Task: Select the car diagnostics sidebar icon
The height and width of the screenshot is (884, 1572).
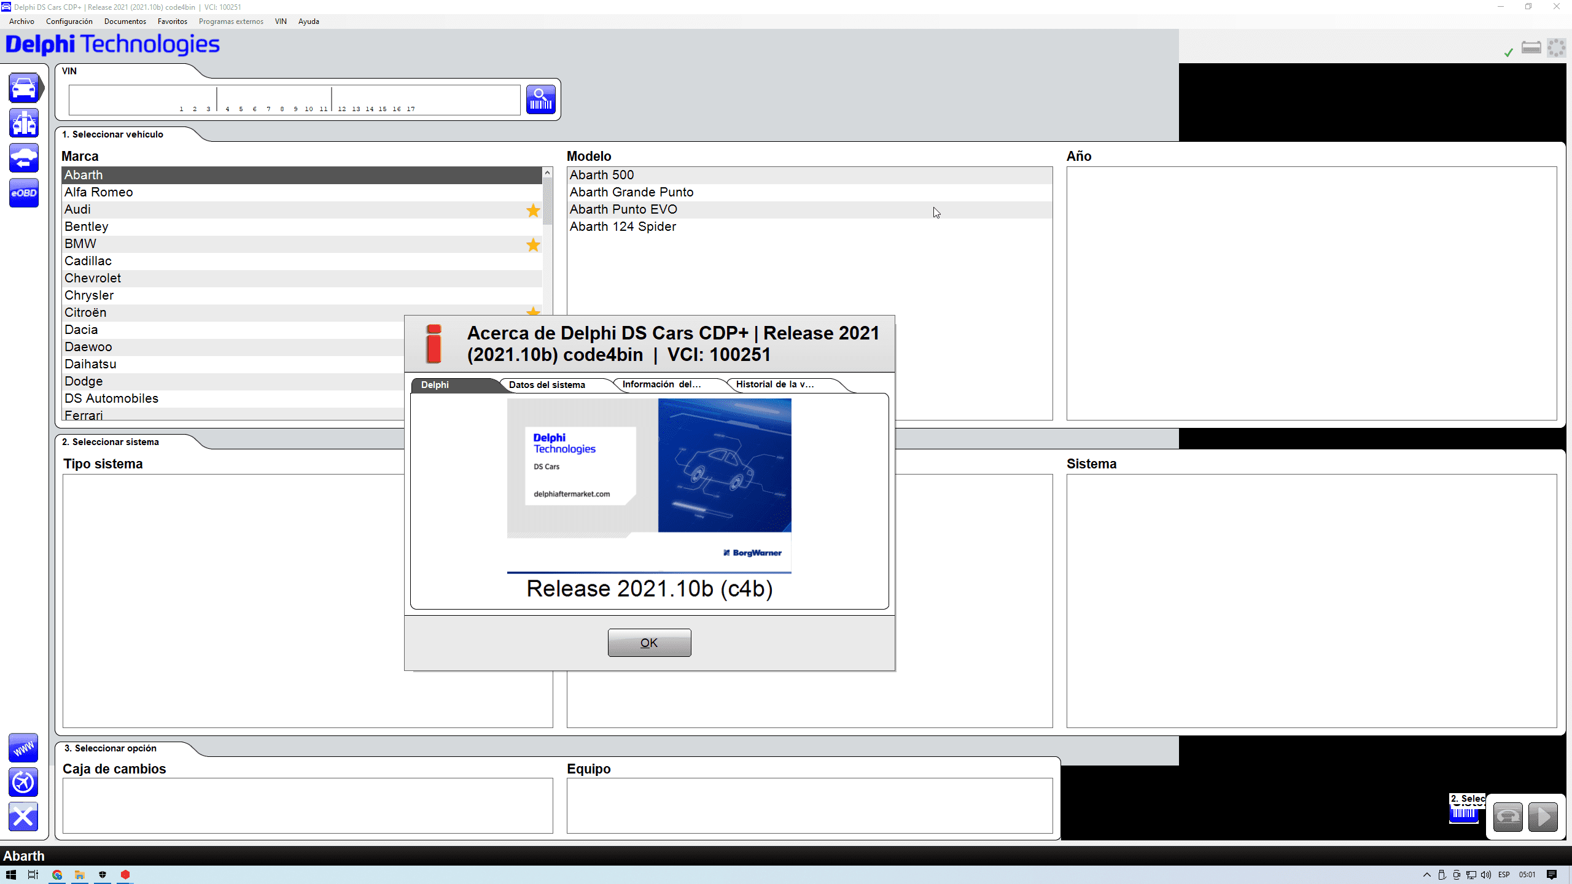Action: point(24,88)
